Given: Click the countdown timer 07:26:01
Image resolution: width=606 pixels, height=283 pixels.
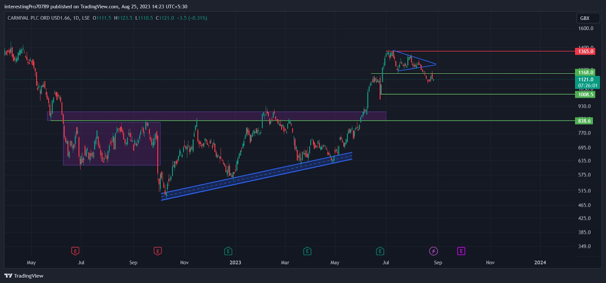Looking at the screenshot, I should tap(587, 86).
